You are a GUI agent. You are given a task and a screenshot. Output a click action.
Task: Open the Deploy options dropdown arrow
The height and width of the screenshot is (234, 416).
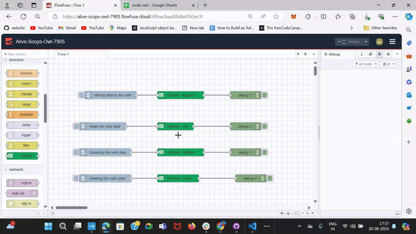(x=366, y=42)
